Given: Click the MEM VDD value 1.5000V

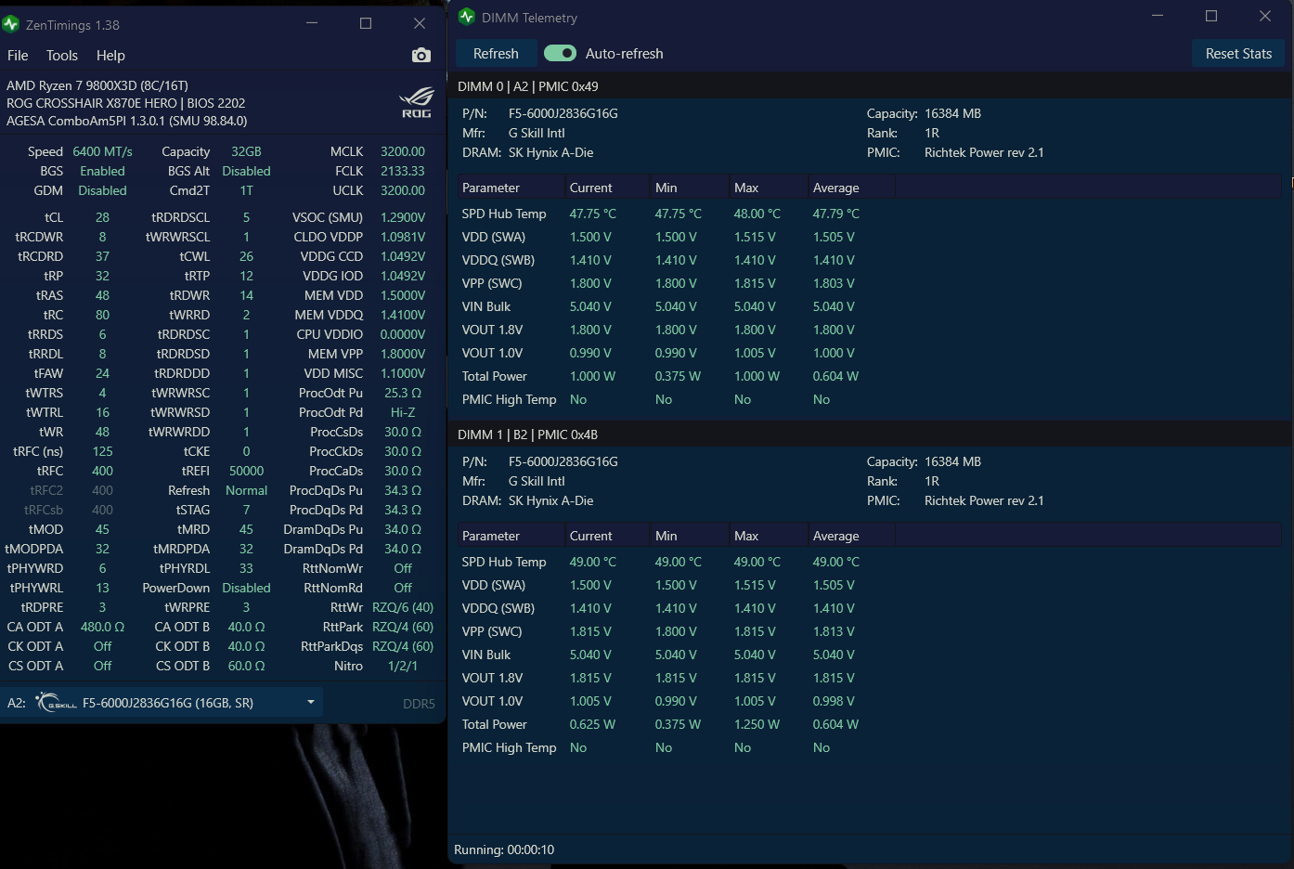Looking at the screenshot, I should 403,295.
